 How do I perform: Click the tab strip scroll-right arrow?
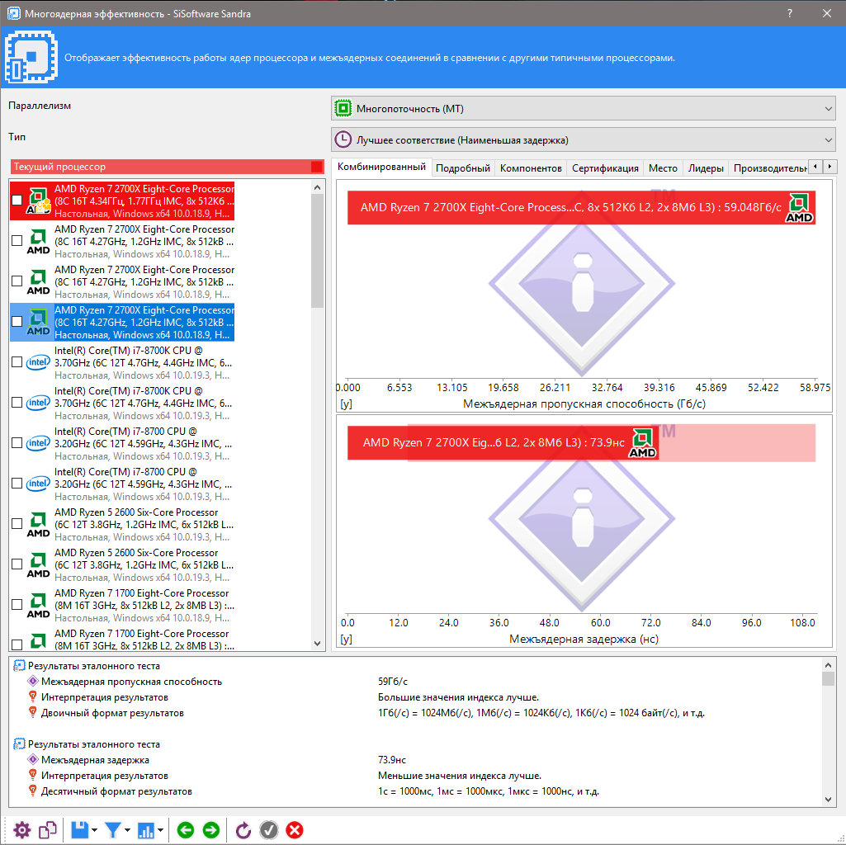pyautogui.click(x=829, y=166)
